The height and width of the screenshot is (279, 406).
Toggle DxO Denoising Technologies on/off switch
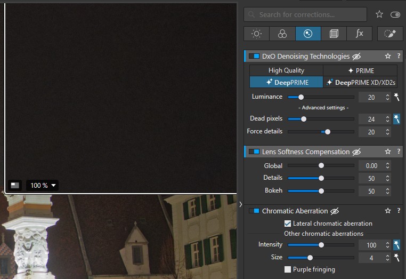point(254,56)
